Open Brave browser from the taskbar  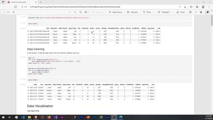36,117
